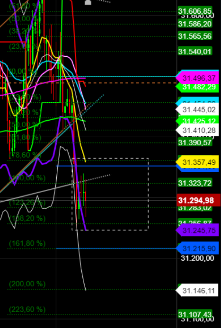This screenshot has height=328, width=221.
Task: Select the (0,00 %) Fibonacci level label
Action: click(x=23, y=71)
